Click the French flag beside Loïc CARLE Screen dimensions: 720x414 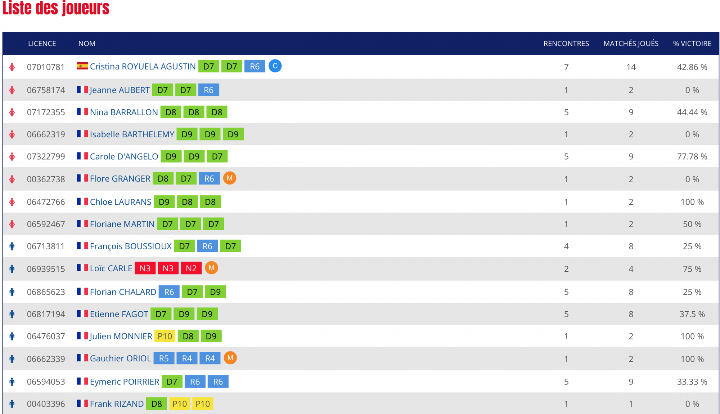tap(82, 268)
